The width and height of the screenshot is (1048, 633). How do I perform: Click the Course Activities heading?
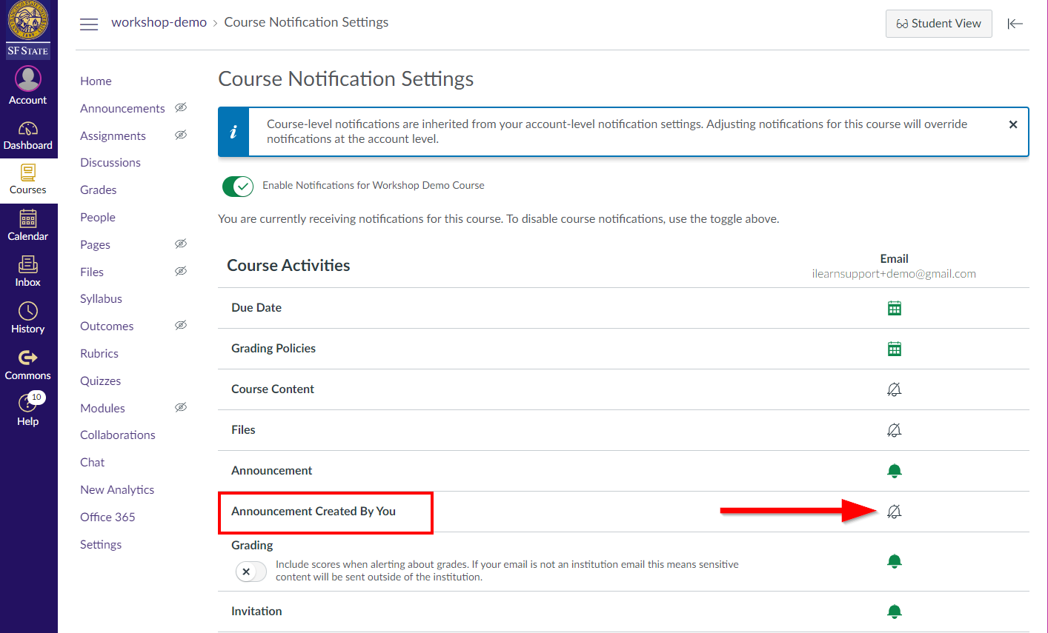288,265
